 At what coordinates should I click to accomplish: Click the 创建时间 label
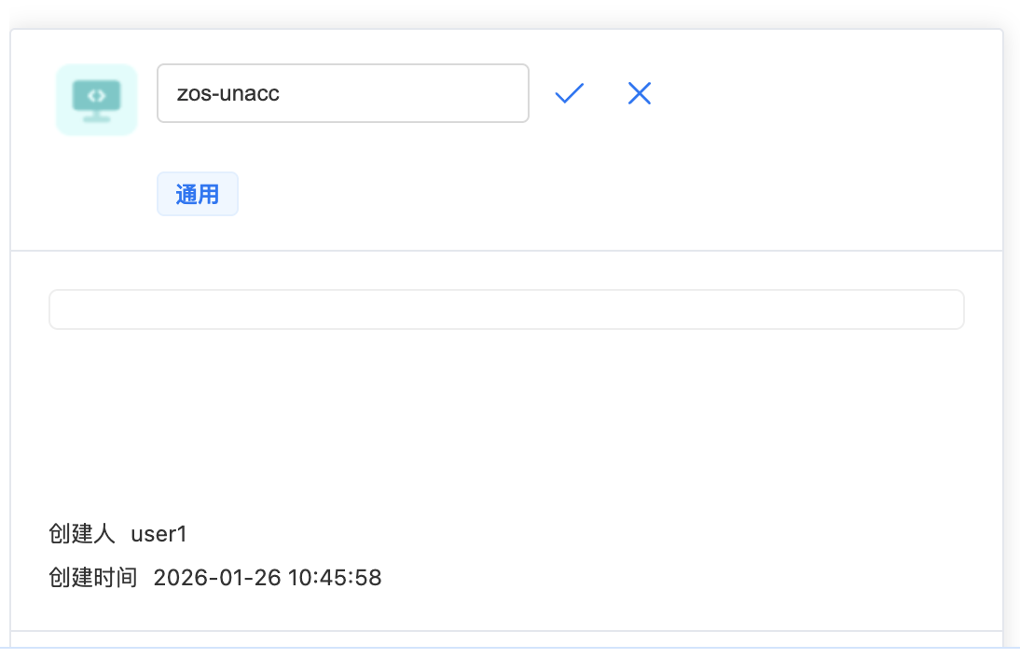92,578
